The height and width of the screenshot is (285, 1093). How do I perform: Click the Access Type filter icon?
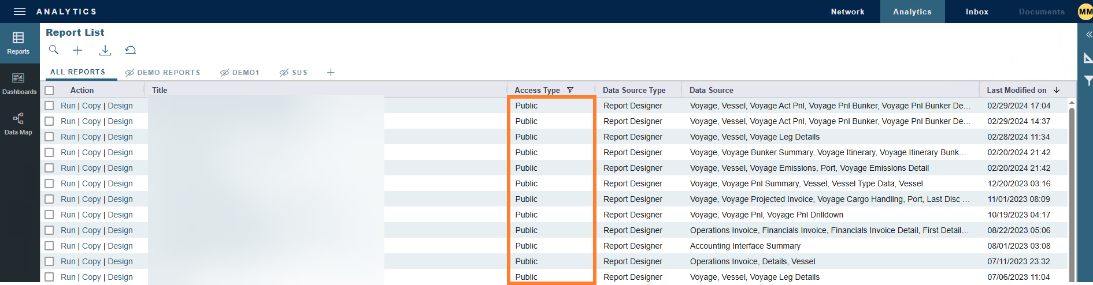(x=570, y=90)
